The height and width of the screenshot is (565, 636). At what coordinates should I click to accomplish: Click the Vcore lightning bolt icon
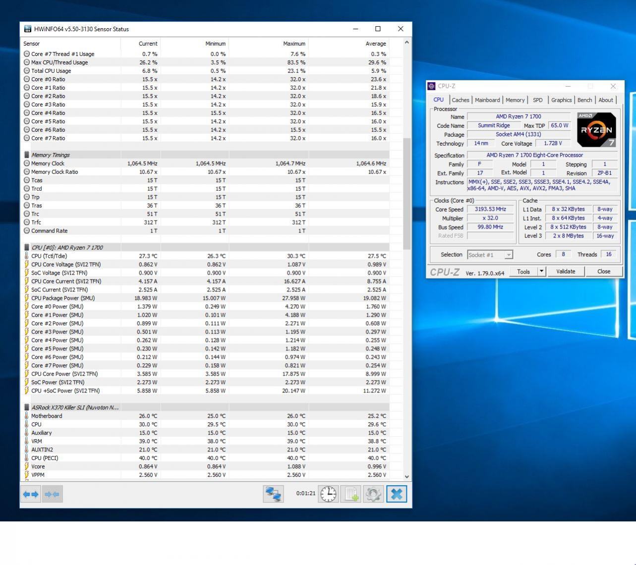click(x=27, y=466)
